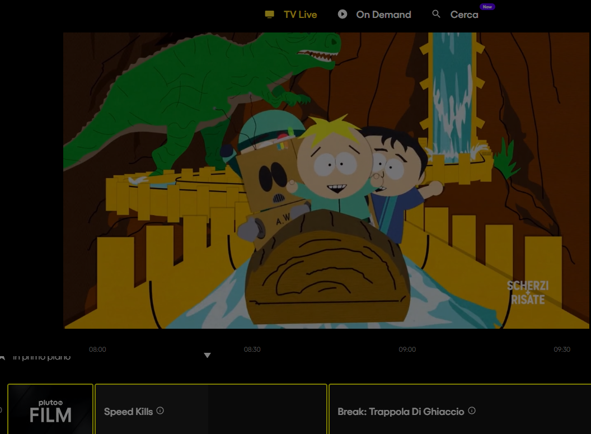Click the live video player
591x434 pixels.
coord(326,180)
